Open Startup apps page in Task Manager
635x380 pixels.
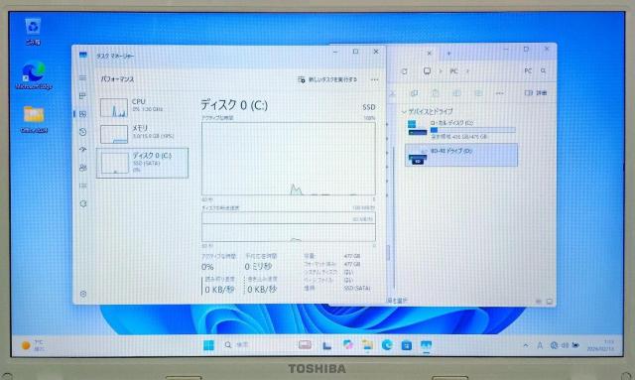pos(82,150)
